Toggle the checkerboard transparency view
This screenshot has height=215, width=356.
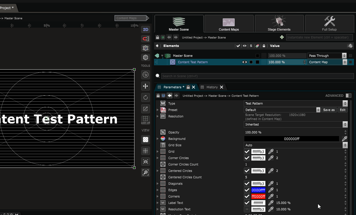(145, 140)
